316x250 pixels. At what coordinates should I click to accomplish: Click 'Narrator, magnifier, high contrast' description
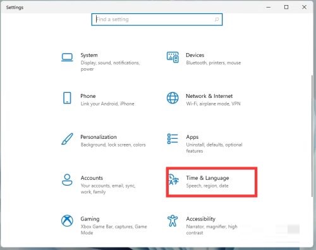[x=212, y=230]
